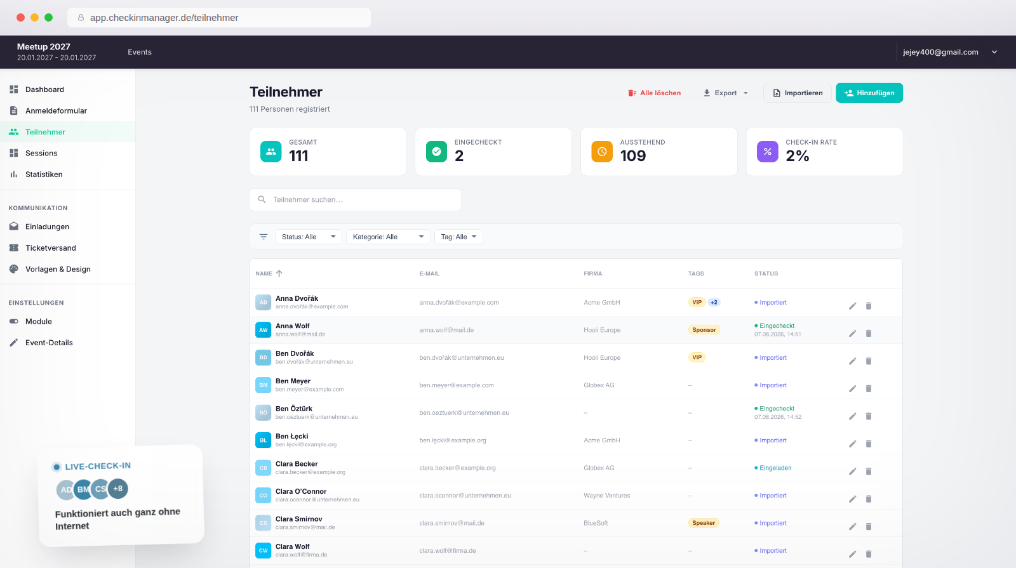Open the Tag: Alle filter dropdown
The image size is (1016, 568).
458,237
